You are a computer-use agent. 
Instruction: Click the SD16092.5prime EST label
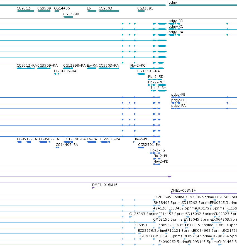click(200, 214)
